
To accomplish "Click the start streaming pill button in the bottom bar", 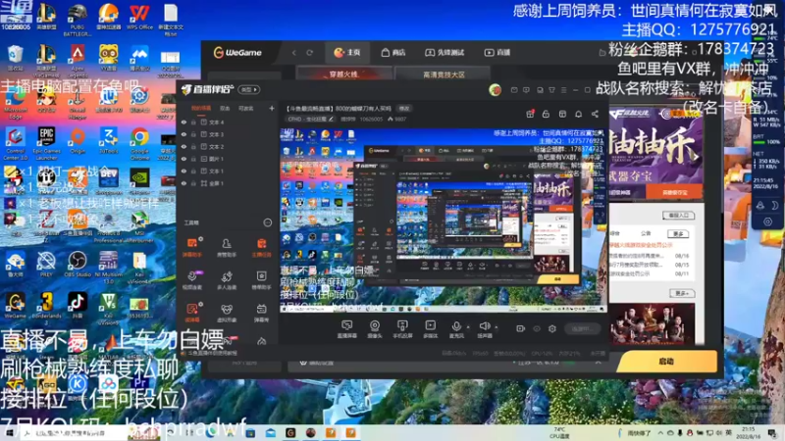I will pyautogui.click(x=583, y=328).
